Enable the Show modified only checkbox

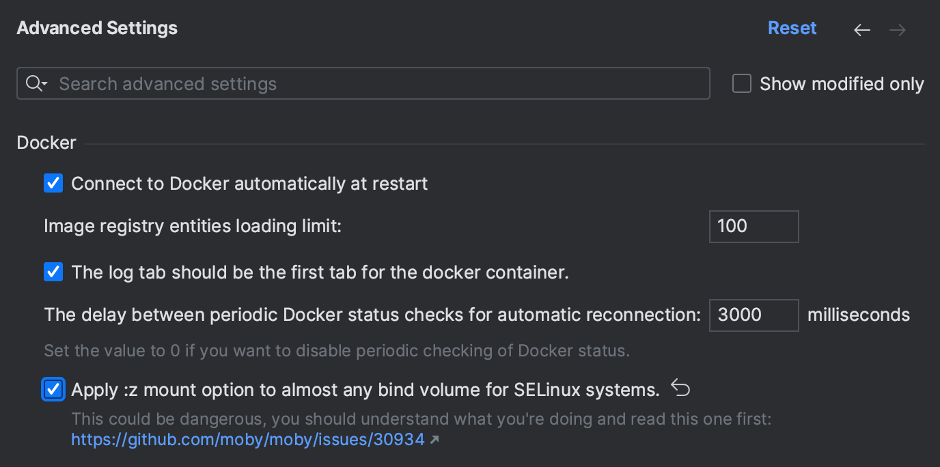[741, 83]
